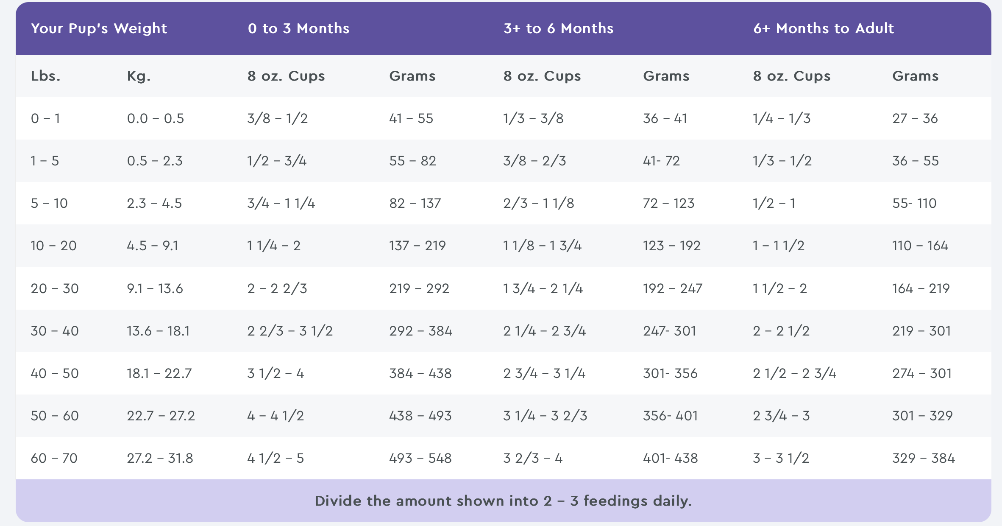Select the "493 – 548" grams cell

point(420,458)
